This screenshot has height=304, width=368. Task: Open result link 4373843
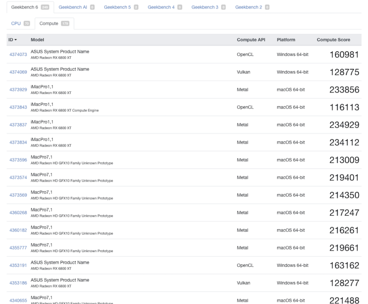18,107
